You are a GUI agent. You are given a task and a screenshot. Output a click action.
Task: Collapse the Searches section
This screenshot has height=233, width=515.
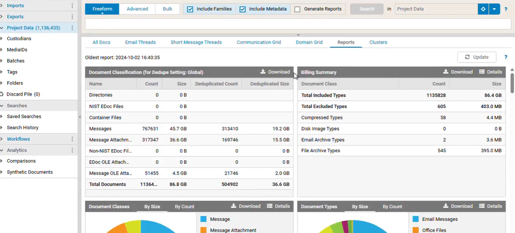coord(2,106)
